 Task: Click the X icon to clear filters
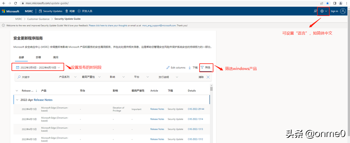[208, 77]
